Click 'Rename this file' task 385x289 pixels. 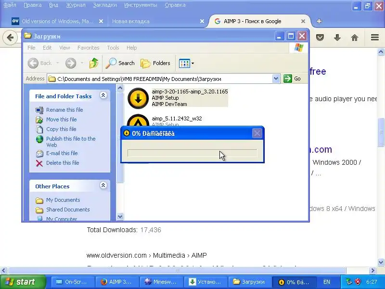click(64, 110)
